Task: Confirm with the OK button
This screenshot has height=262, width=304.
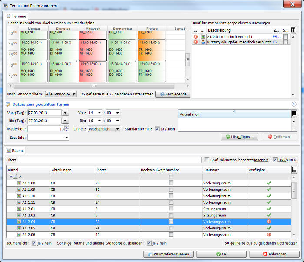Action: [x=221, y=254]
